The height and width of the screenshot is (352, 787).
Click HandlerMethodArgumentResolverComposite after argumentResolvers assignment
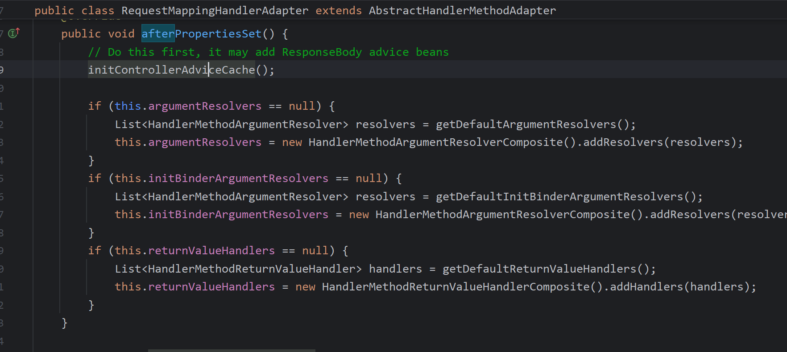[442, 142]
